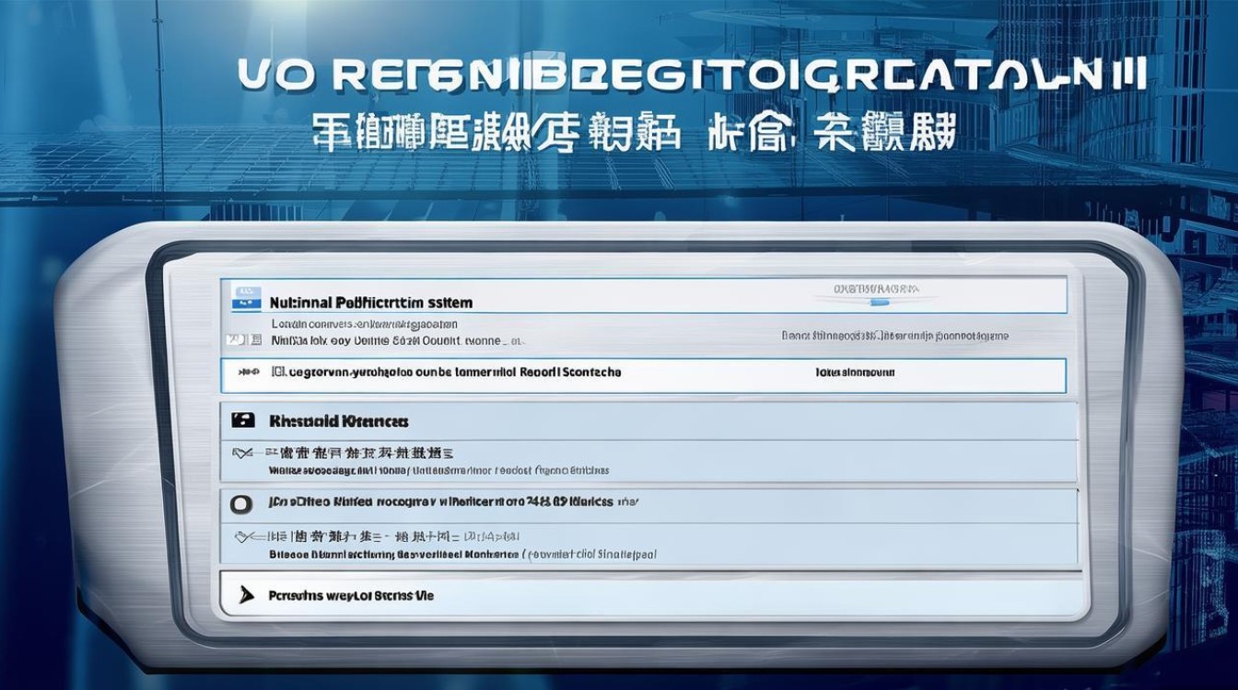Click the blue icon beside the top row title
Viewport: 1238px width, 690px height.
[x=244, y=296]
